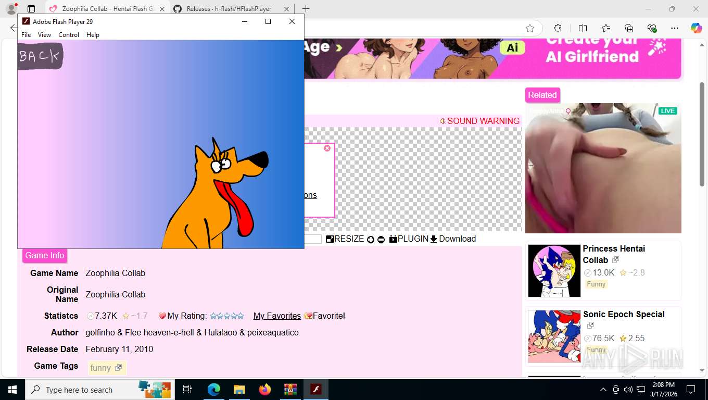Click the Related section header
The height and width of the screenshot is (400, 708).
(x=542, y=95)
